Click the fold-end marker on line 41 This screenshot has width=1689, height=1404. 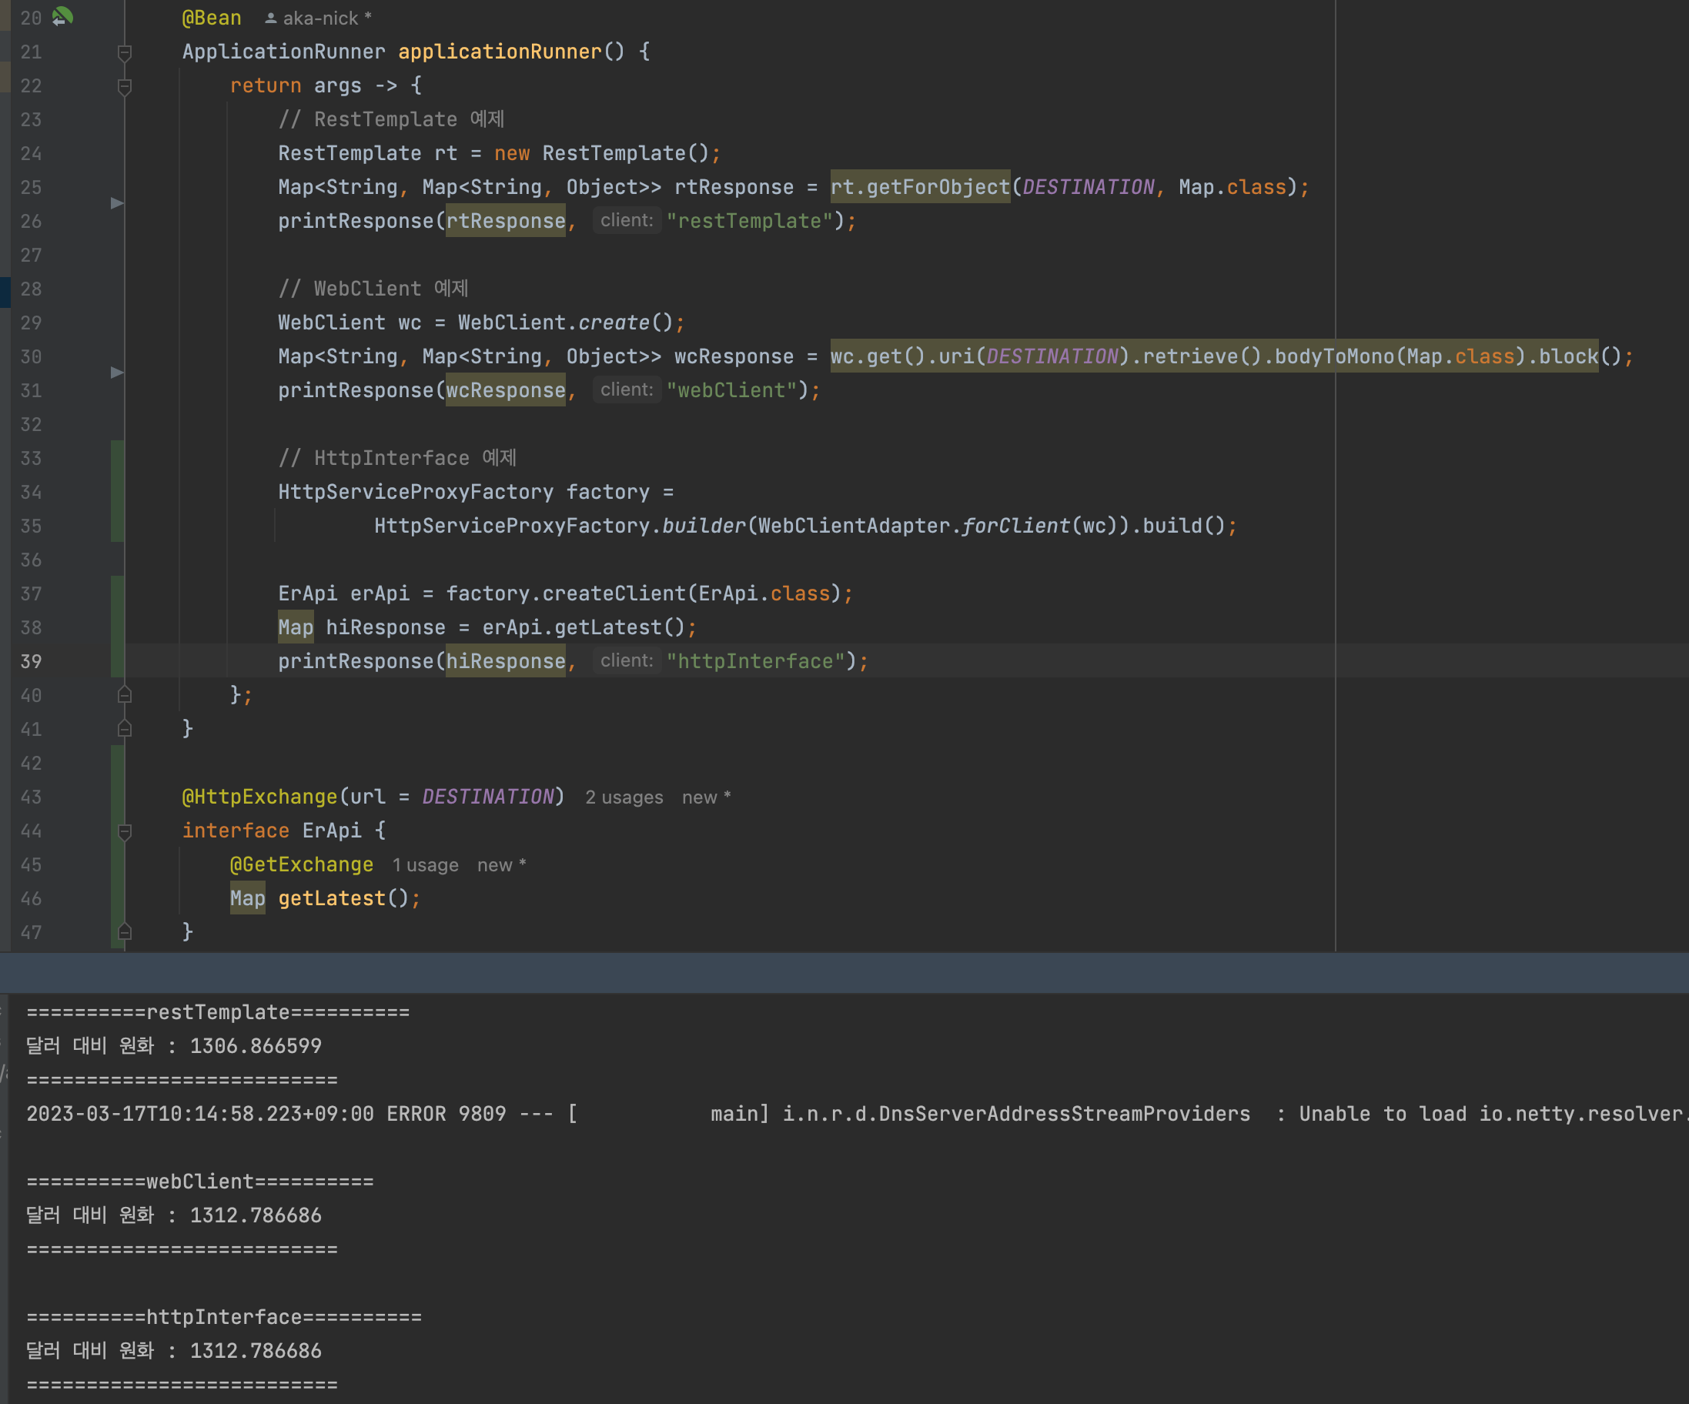tap(125, 728)
